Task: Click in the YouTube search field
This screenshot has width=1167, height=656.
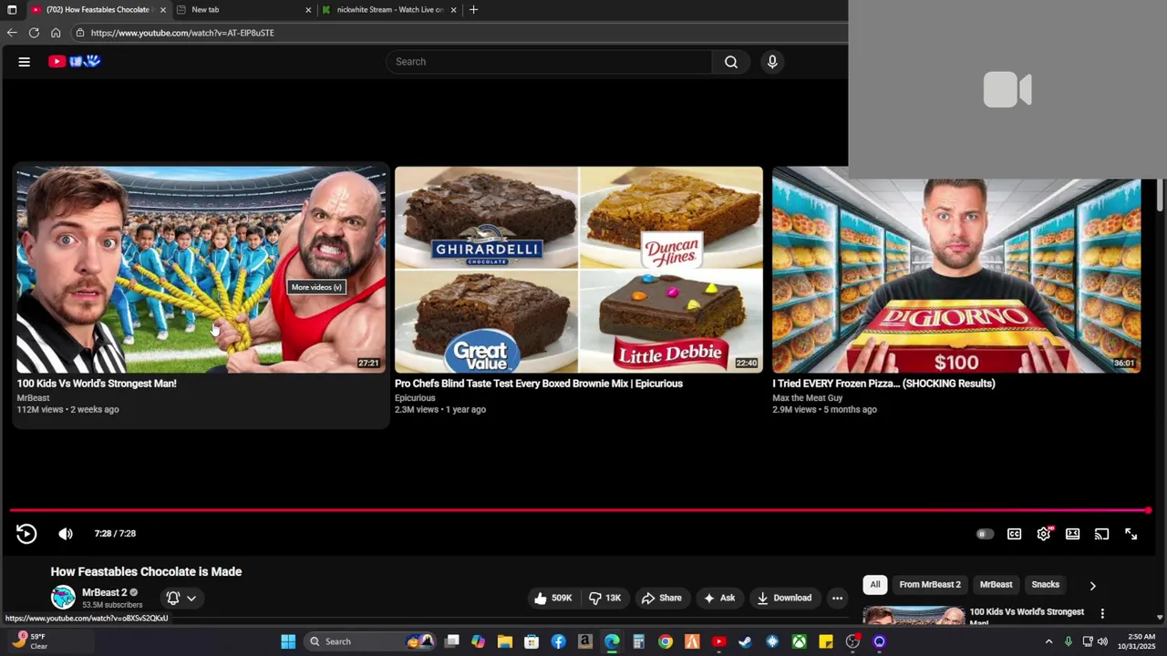Action: 550,62
